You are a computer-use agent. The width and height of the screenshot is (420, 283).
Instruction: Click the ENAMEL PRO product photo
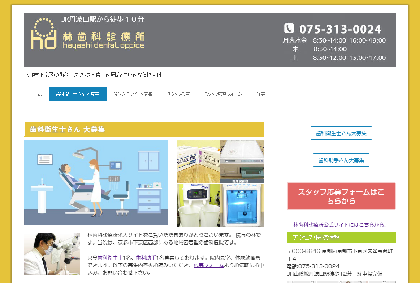click(x=198, y=162)
